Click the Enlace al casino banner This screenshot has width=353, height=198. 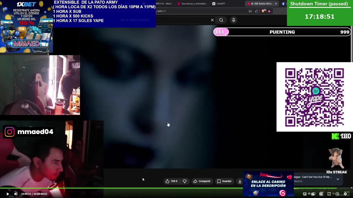268,184
